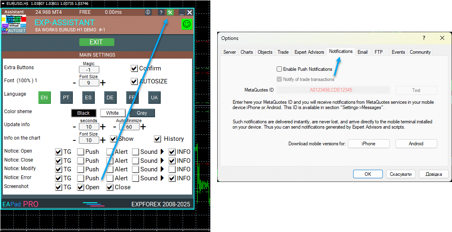Open the settings tools icon in panel header
Image resolution: width=452 pixels, height=232 pixels.
170,12
